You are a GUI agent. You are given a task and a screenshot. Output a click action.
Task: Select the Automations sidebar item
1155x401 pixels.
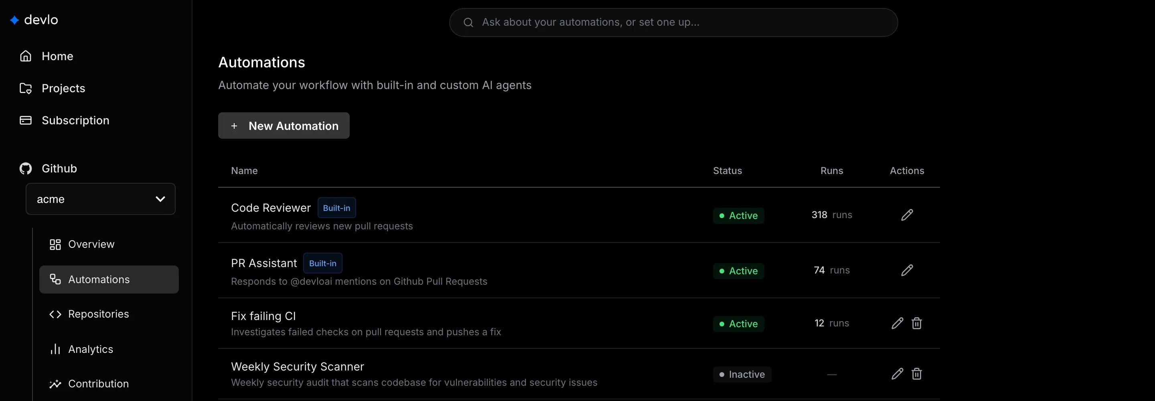[x=109, y=279]
